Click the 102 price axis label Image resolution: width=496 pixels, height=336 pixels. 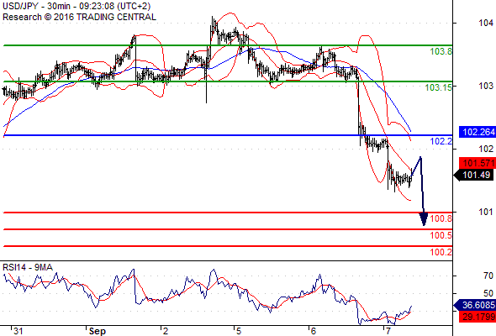pos(486,149)
